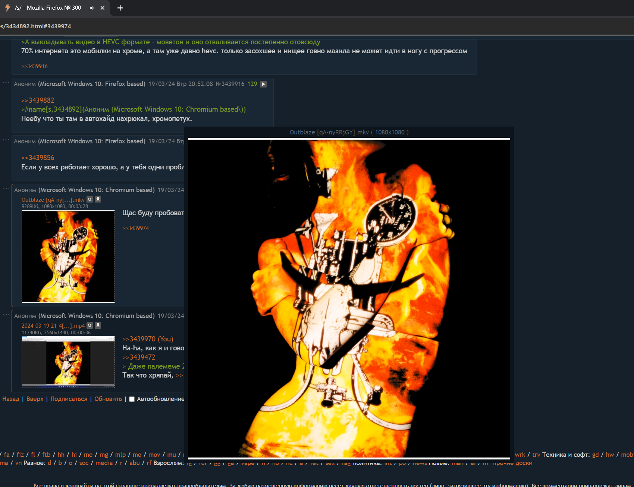
Task: Click Назад navigation link
Action: 11,399
